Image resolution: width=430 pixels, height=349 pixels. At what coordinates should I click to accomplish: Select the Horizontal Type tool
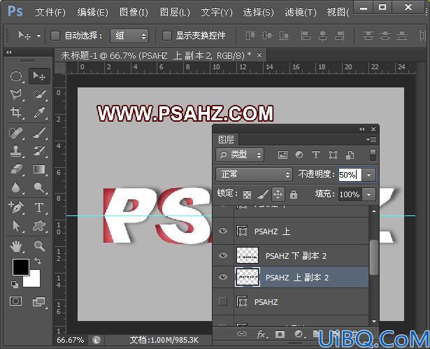coord(39,208)
